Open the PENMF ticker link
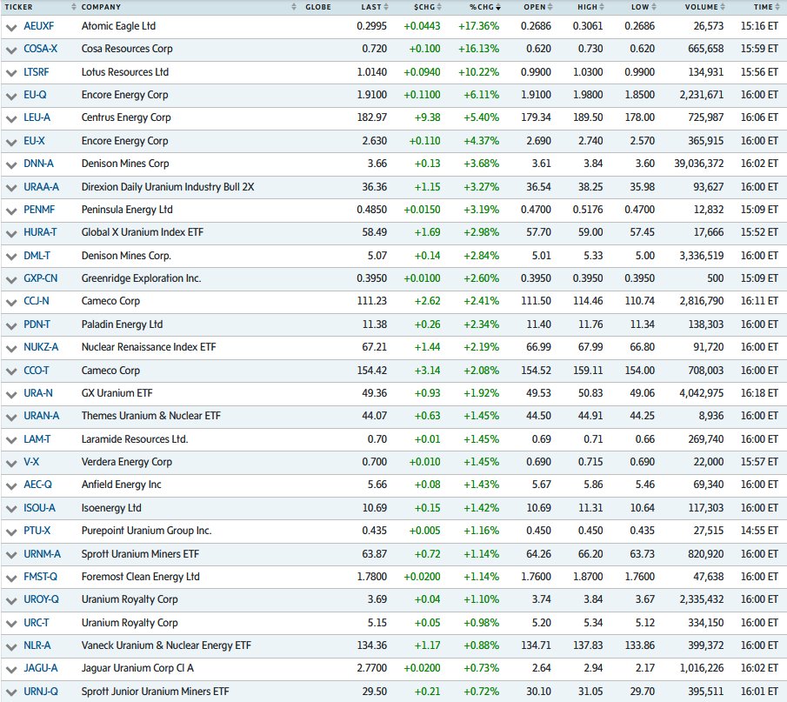787x702 pixels. click(x=39, y=210)
